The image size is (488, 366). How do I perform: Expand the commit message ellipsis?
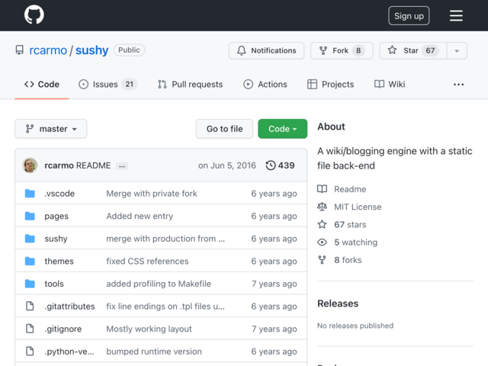coord(122,166)
